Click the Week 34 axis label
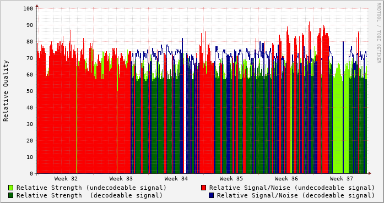This screenshot has width=384, height=203. [x=176, y=179]
